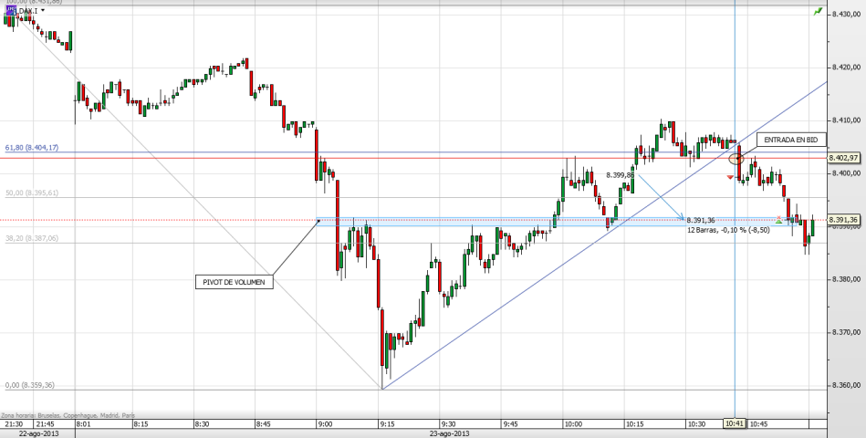This screenshot has width=866, height=438.
Task: Click the green chart icon at top right
Action: [814, 13]
